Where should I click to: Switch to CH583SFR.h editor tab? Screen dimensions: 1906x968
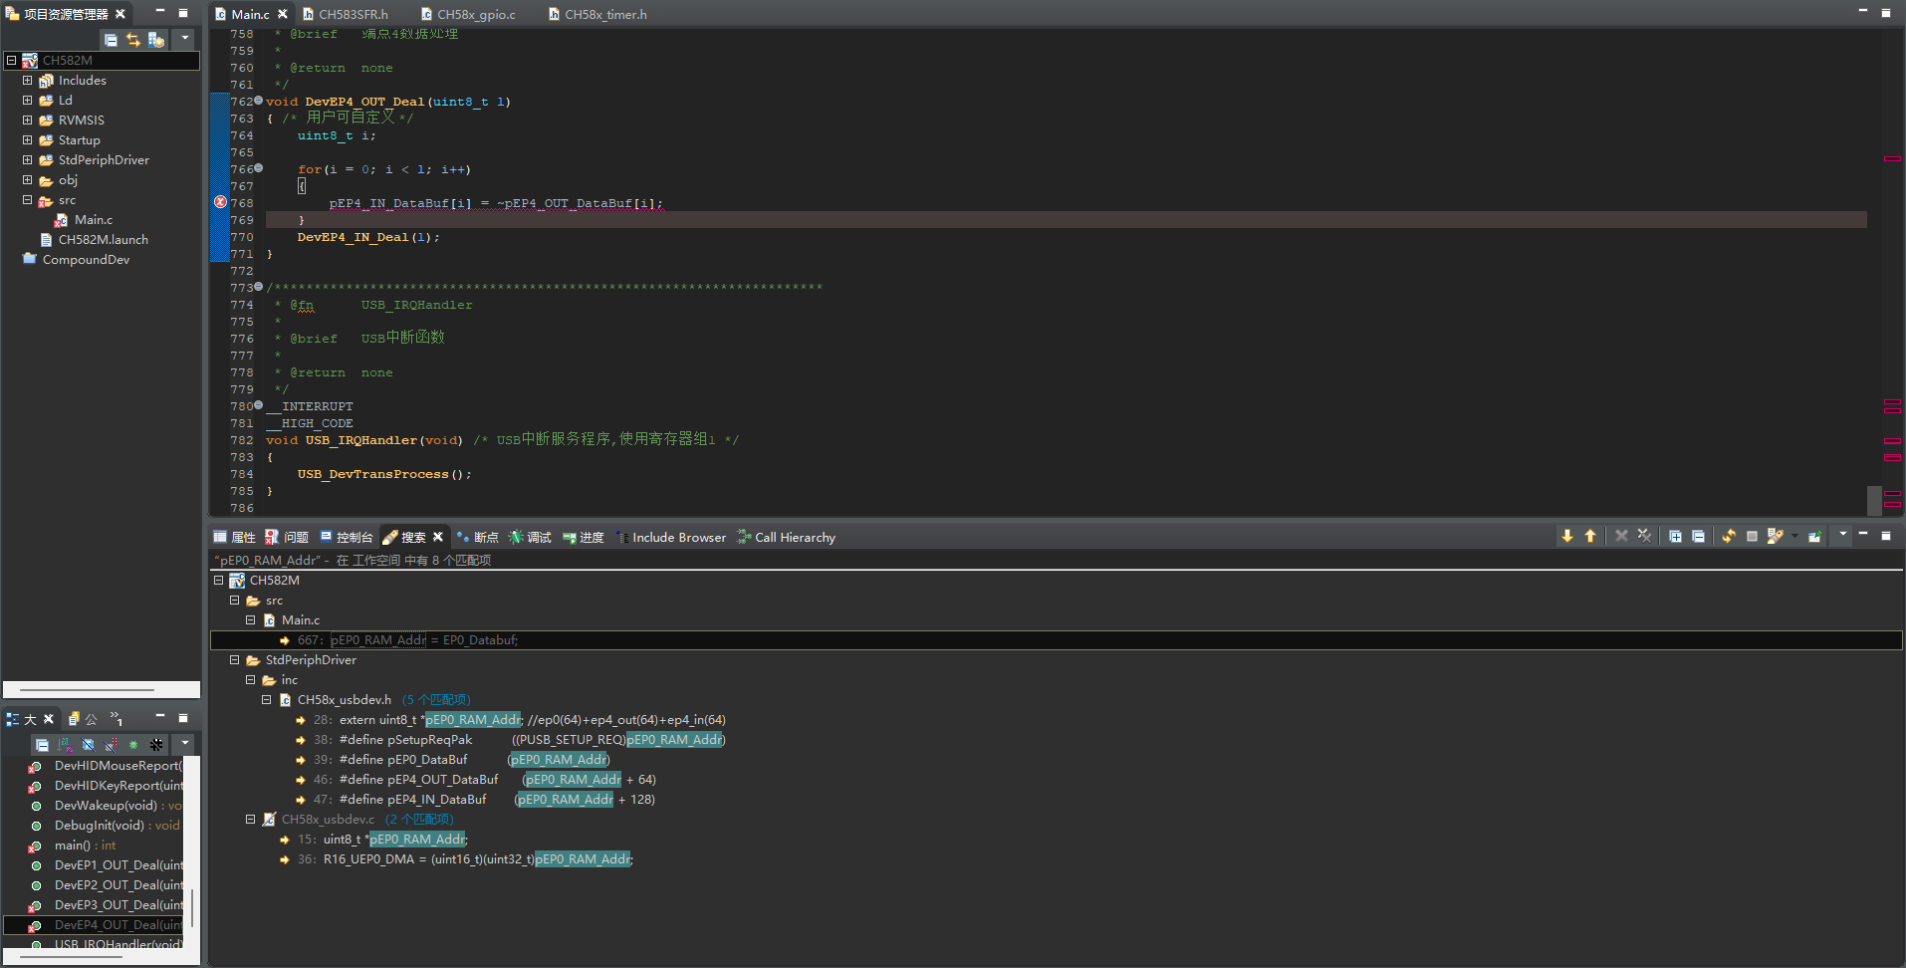[346, 14]
